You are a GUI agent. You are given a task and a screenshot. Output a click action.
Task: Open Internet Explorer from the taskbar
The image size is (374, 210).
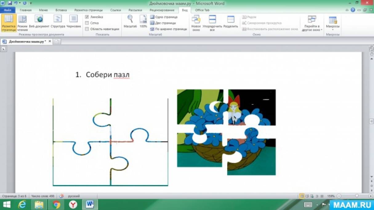point(22,204)
